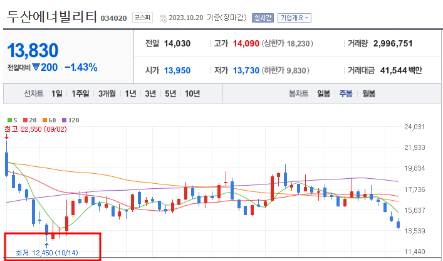Select the 5년 line chart tab
The width and height of the screenshot is (443, 261).
coord(170,93)
